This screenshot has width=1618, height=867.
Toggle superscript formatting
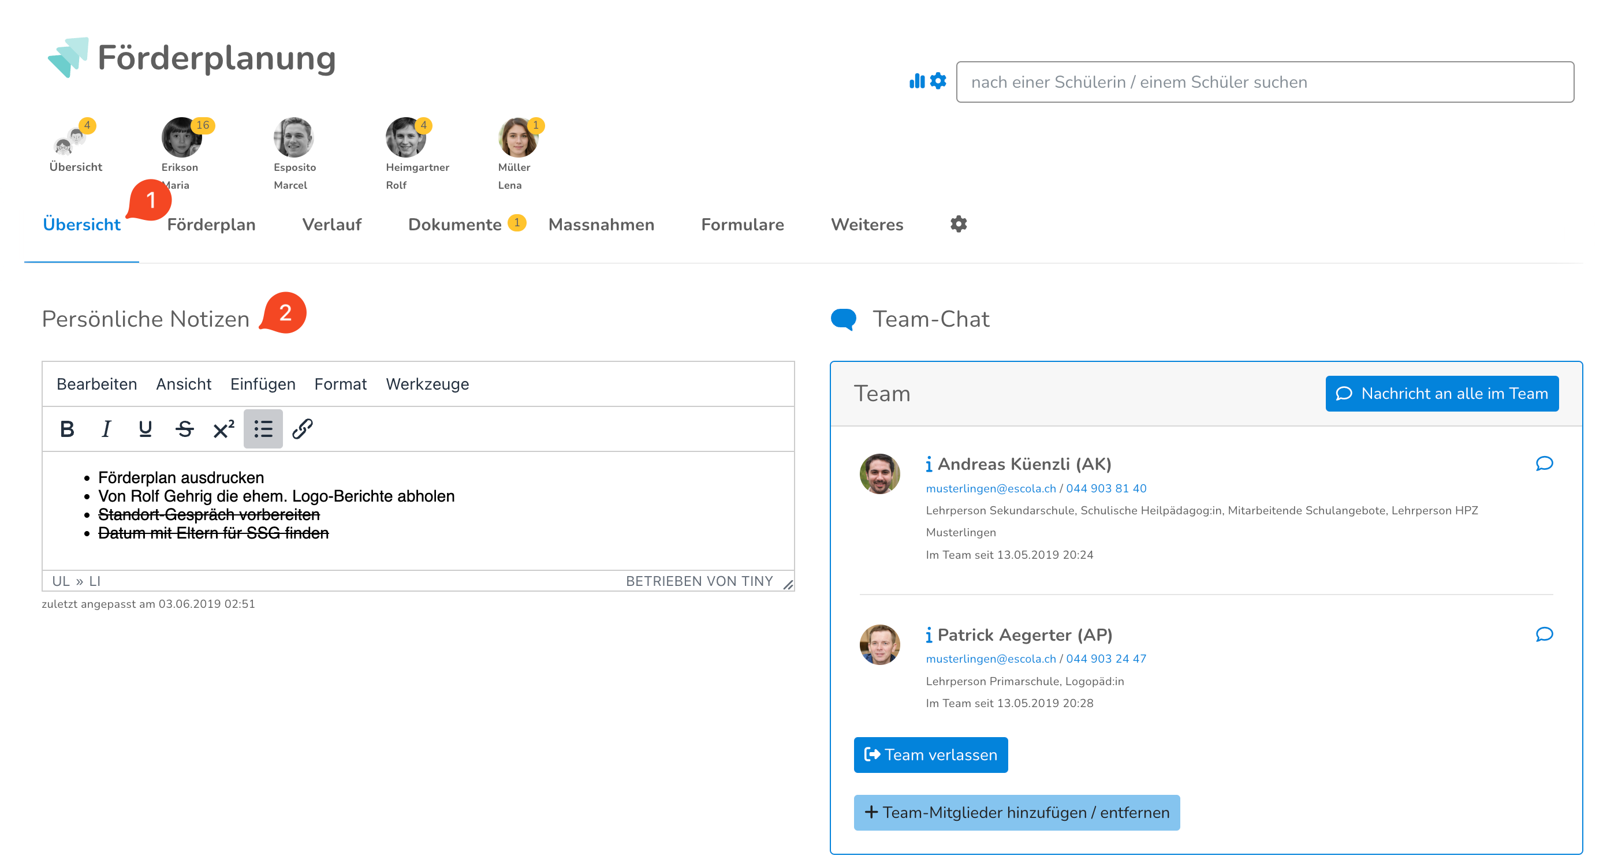tap(223, 429)
